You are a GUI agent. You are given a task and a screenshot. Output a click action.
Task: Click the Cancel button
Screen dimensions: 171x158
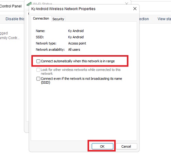(x=126, y=146)
